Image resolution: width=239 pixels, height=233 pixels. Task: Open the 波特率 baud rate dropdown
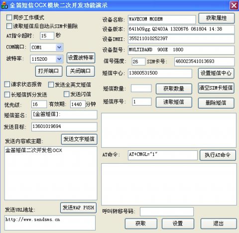[x=59, y=59]
